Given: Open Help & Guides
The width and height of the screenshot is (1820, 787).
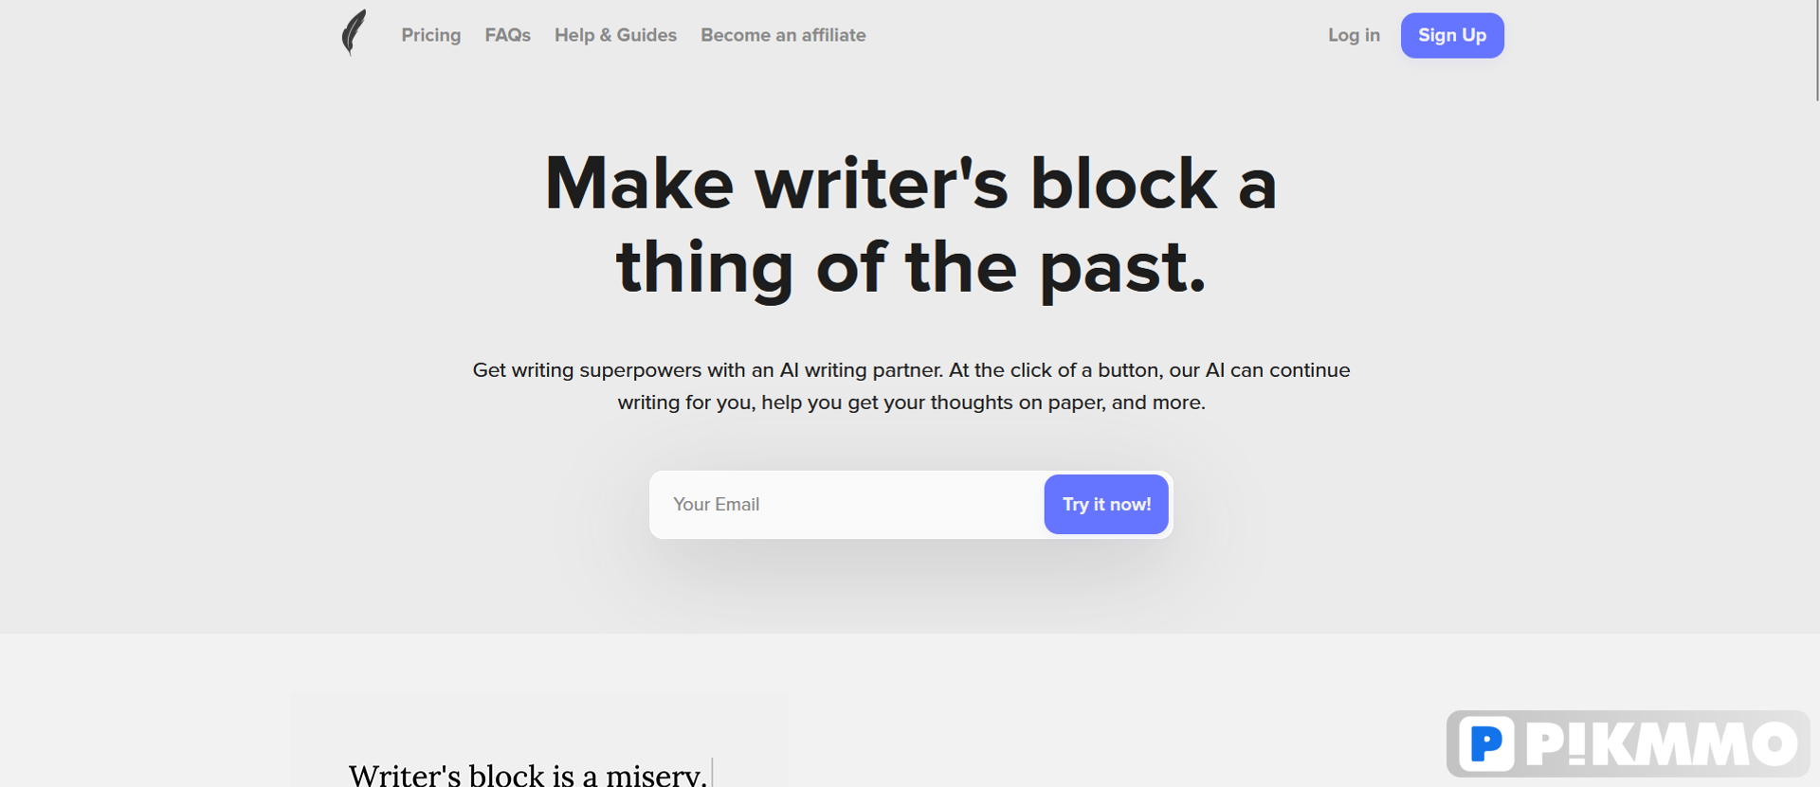Looking at the screenshot, I should click(615, 35).
